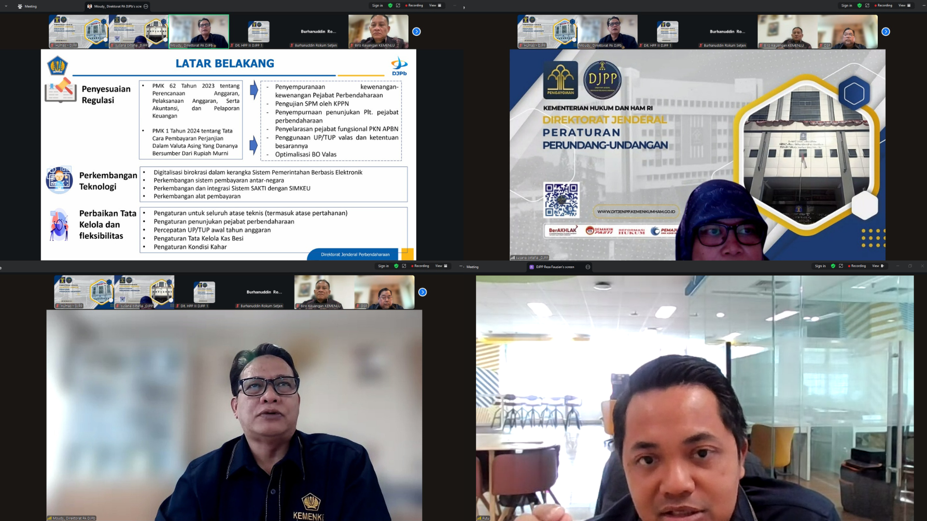The image size is (927, 521).
Task: Click the blue next-participants arrow above LATAR BELAKANG slide
Action: point(417,32)
